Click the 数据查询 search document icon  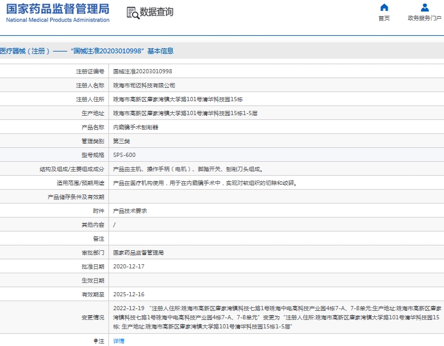[x=133, y=13]
